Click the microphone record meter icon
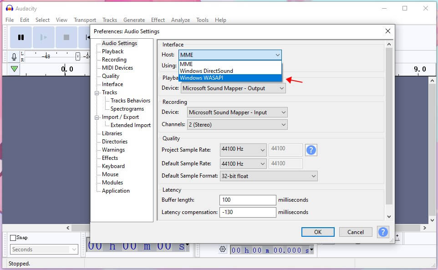The width and height of the screenshot is (438, 270). click(x=14, y=57)
